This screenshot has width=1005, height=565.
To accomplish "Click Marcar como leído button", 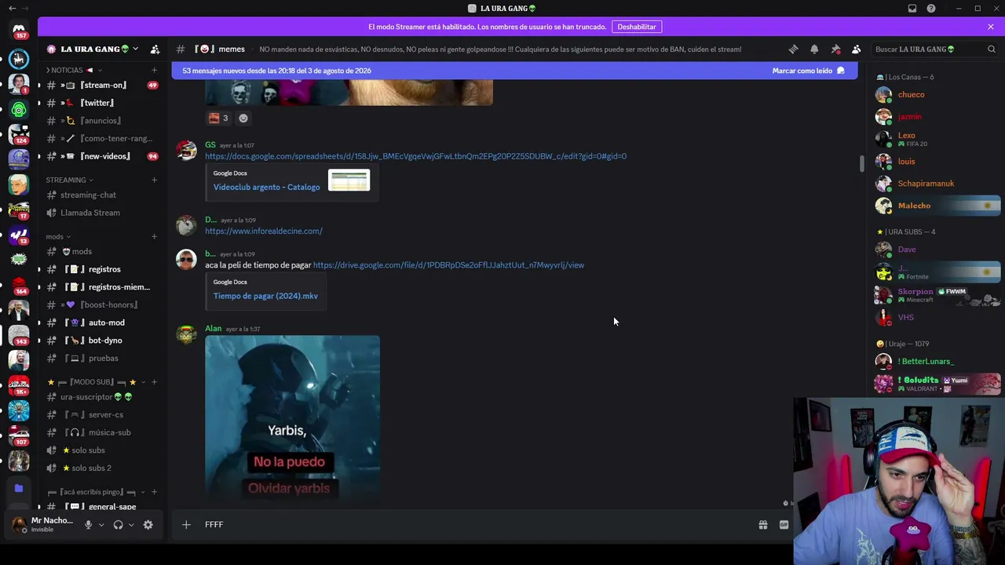I will pos(808,71).
